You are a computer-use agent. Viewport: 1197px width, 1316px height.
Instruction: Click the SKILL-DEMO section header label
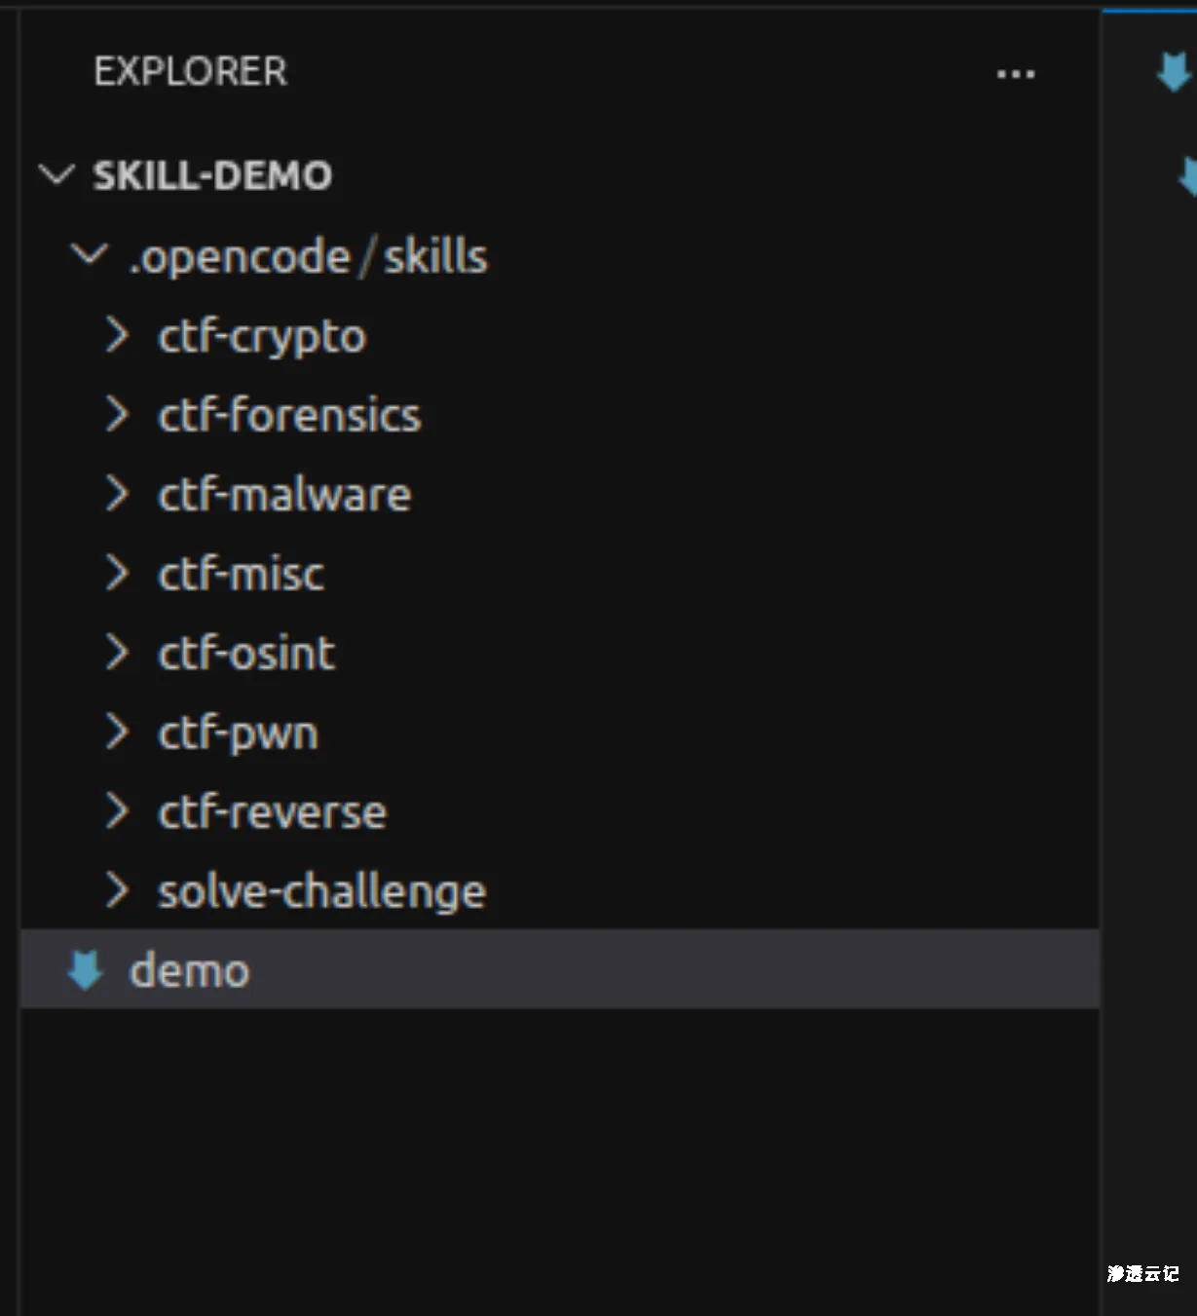coord(212,176)
